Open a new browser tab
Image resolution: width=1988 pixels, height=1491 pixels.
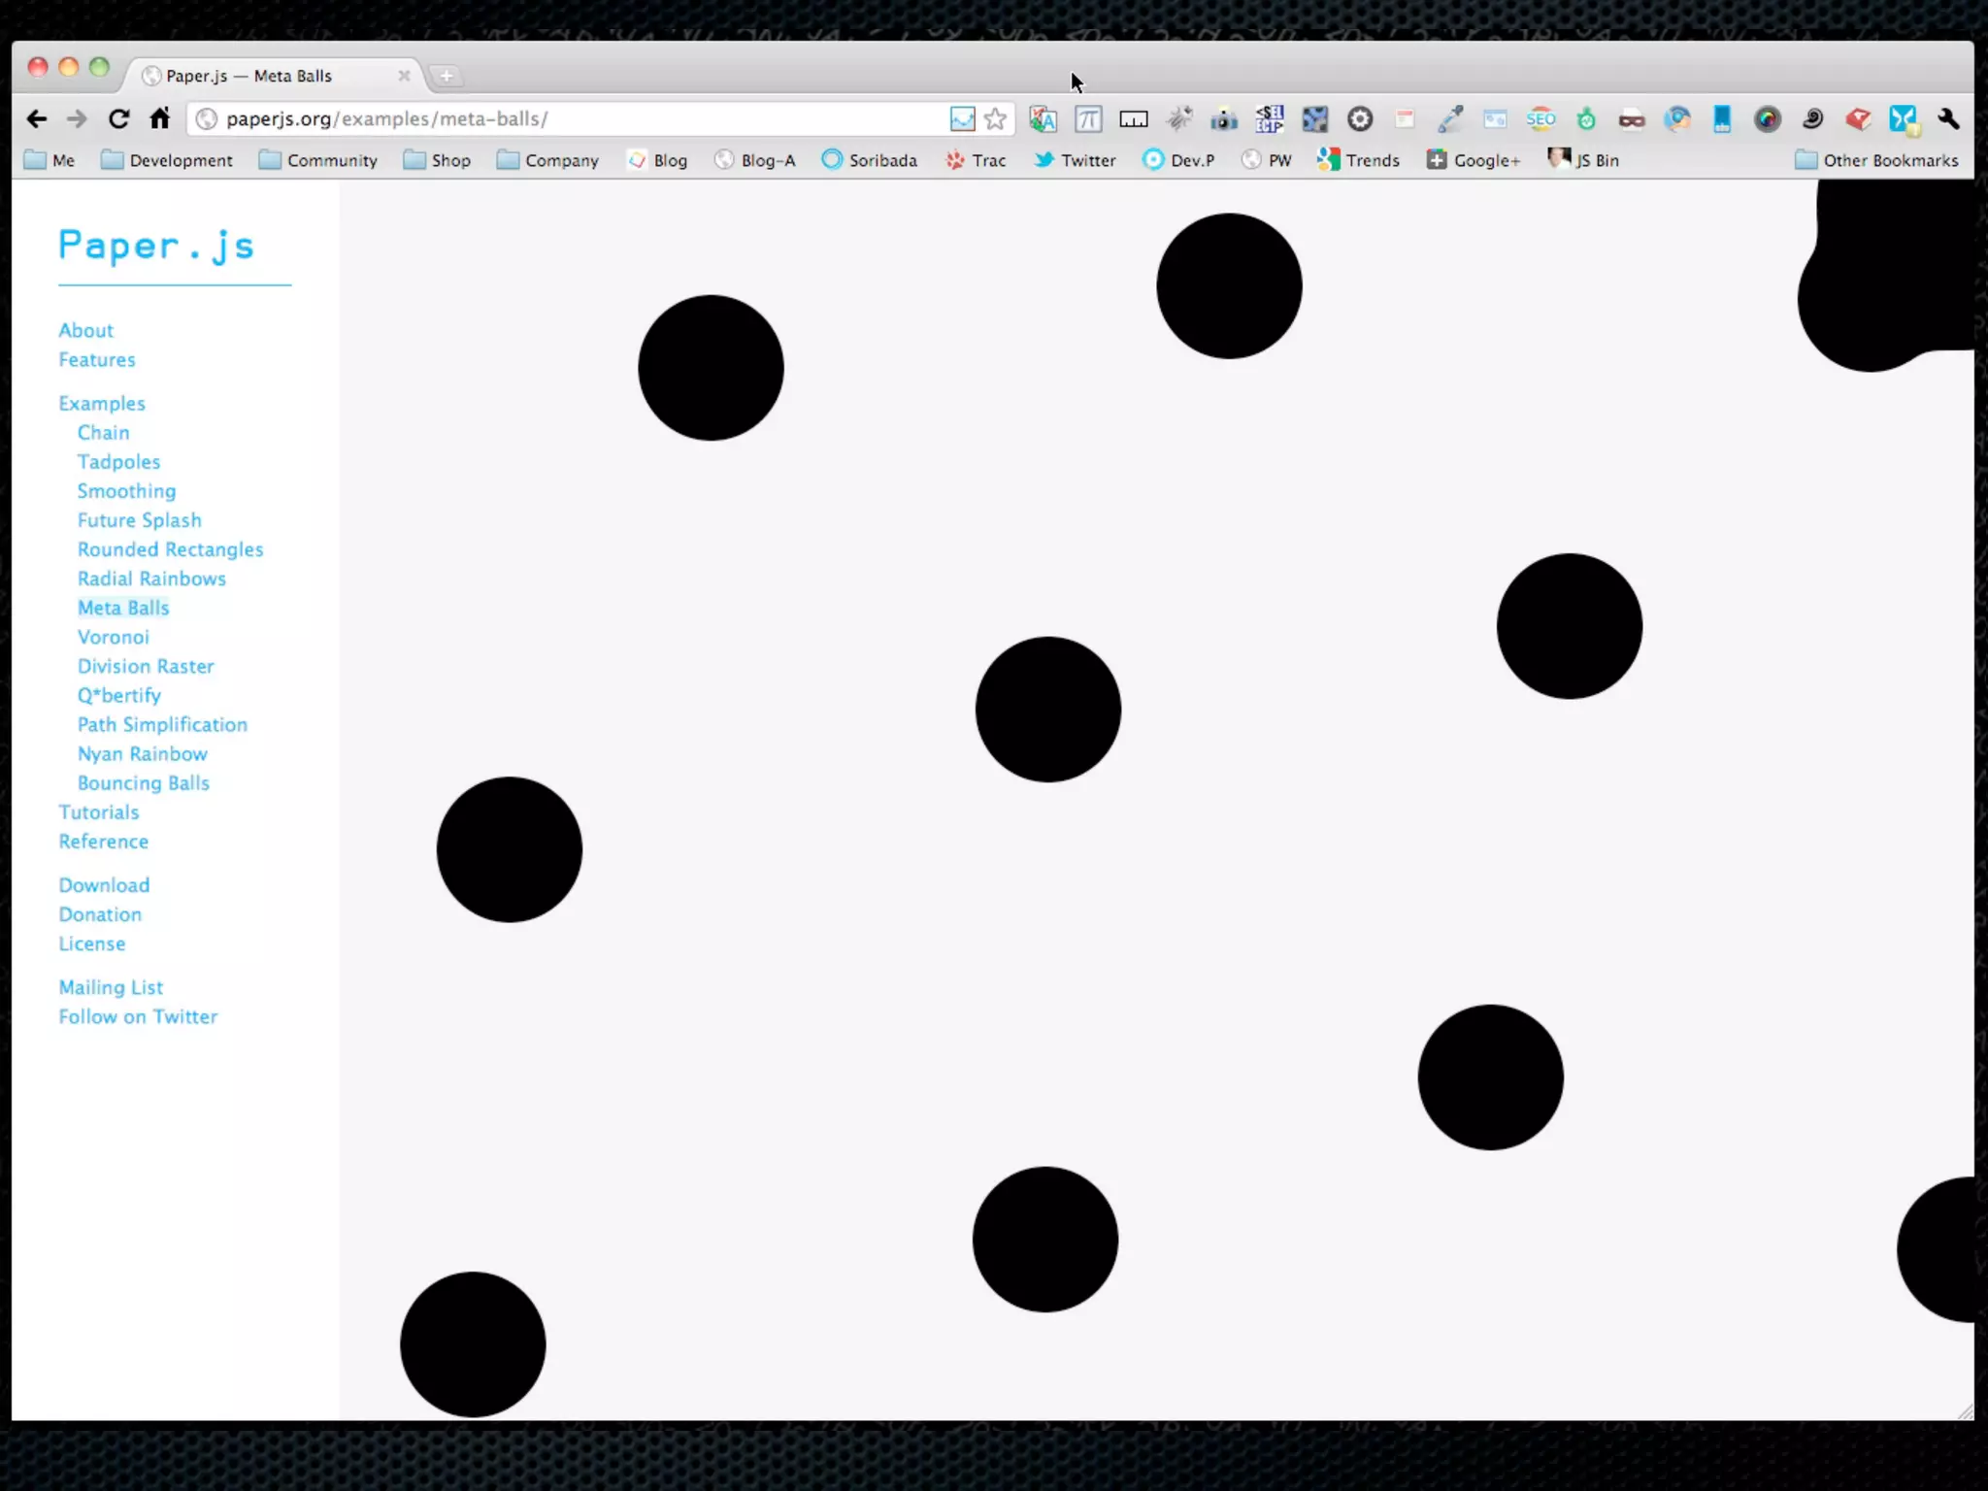(x=447, y=76)
